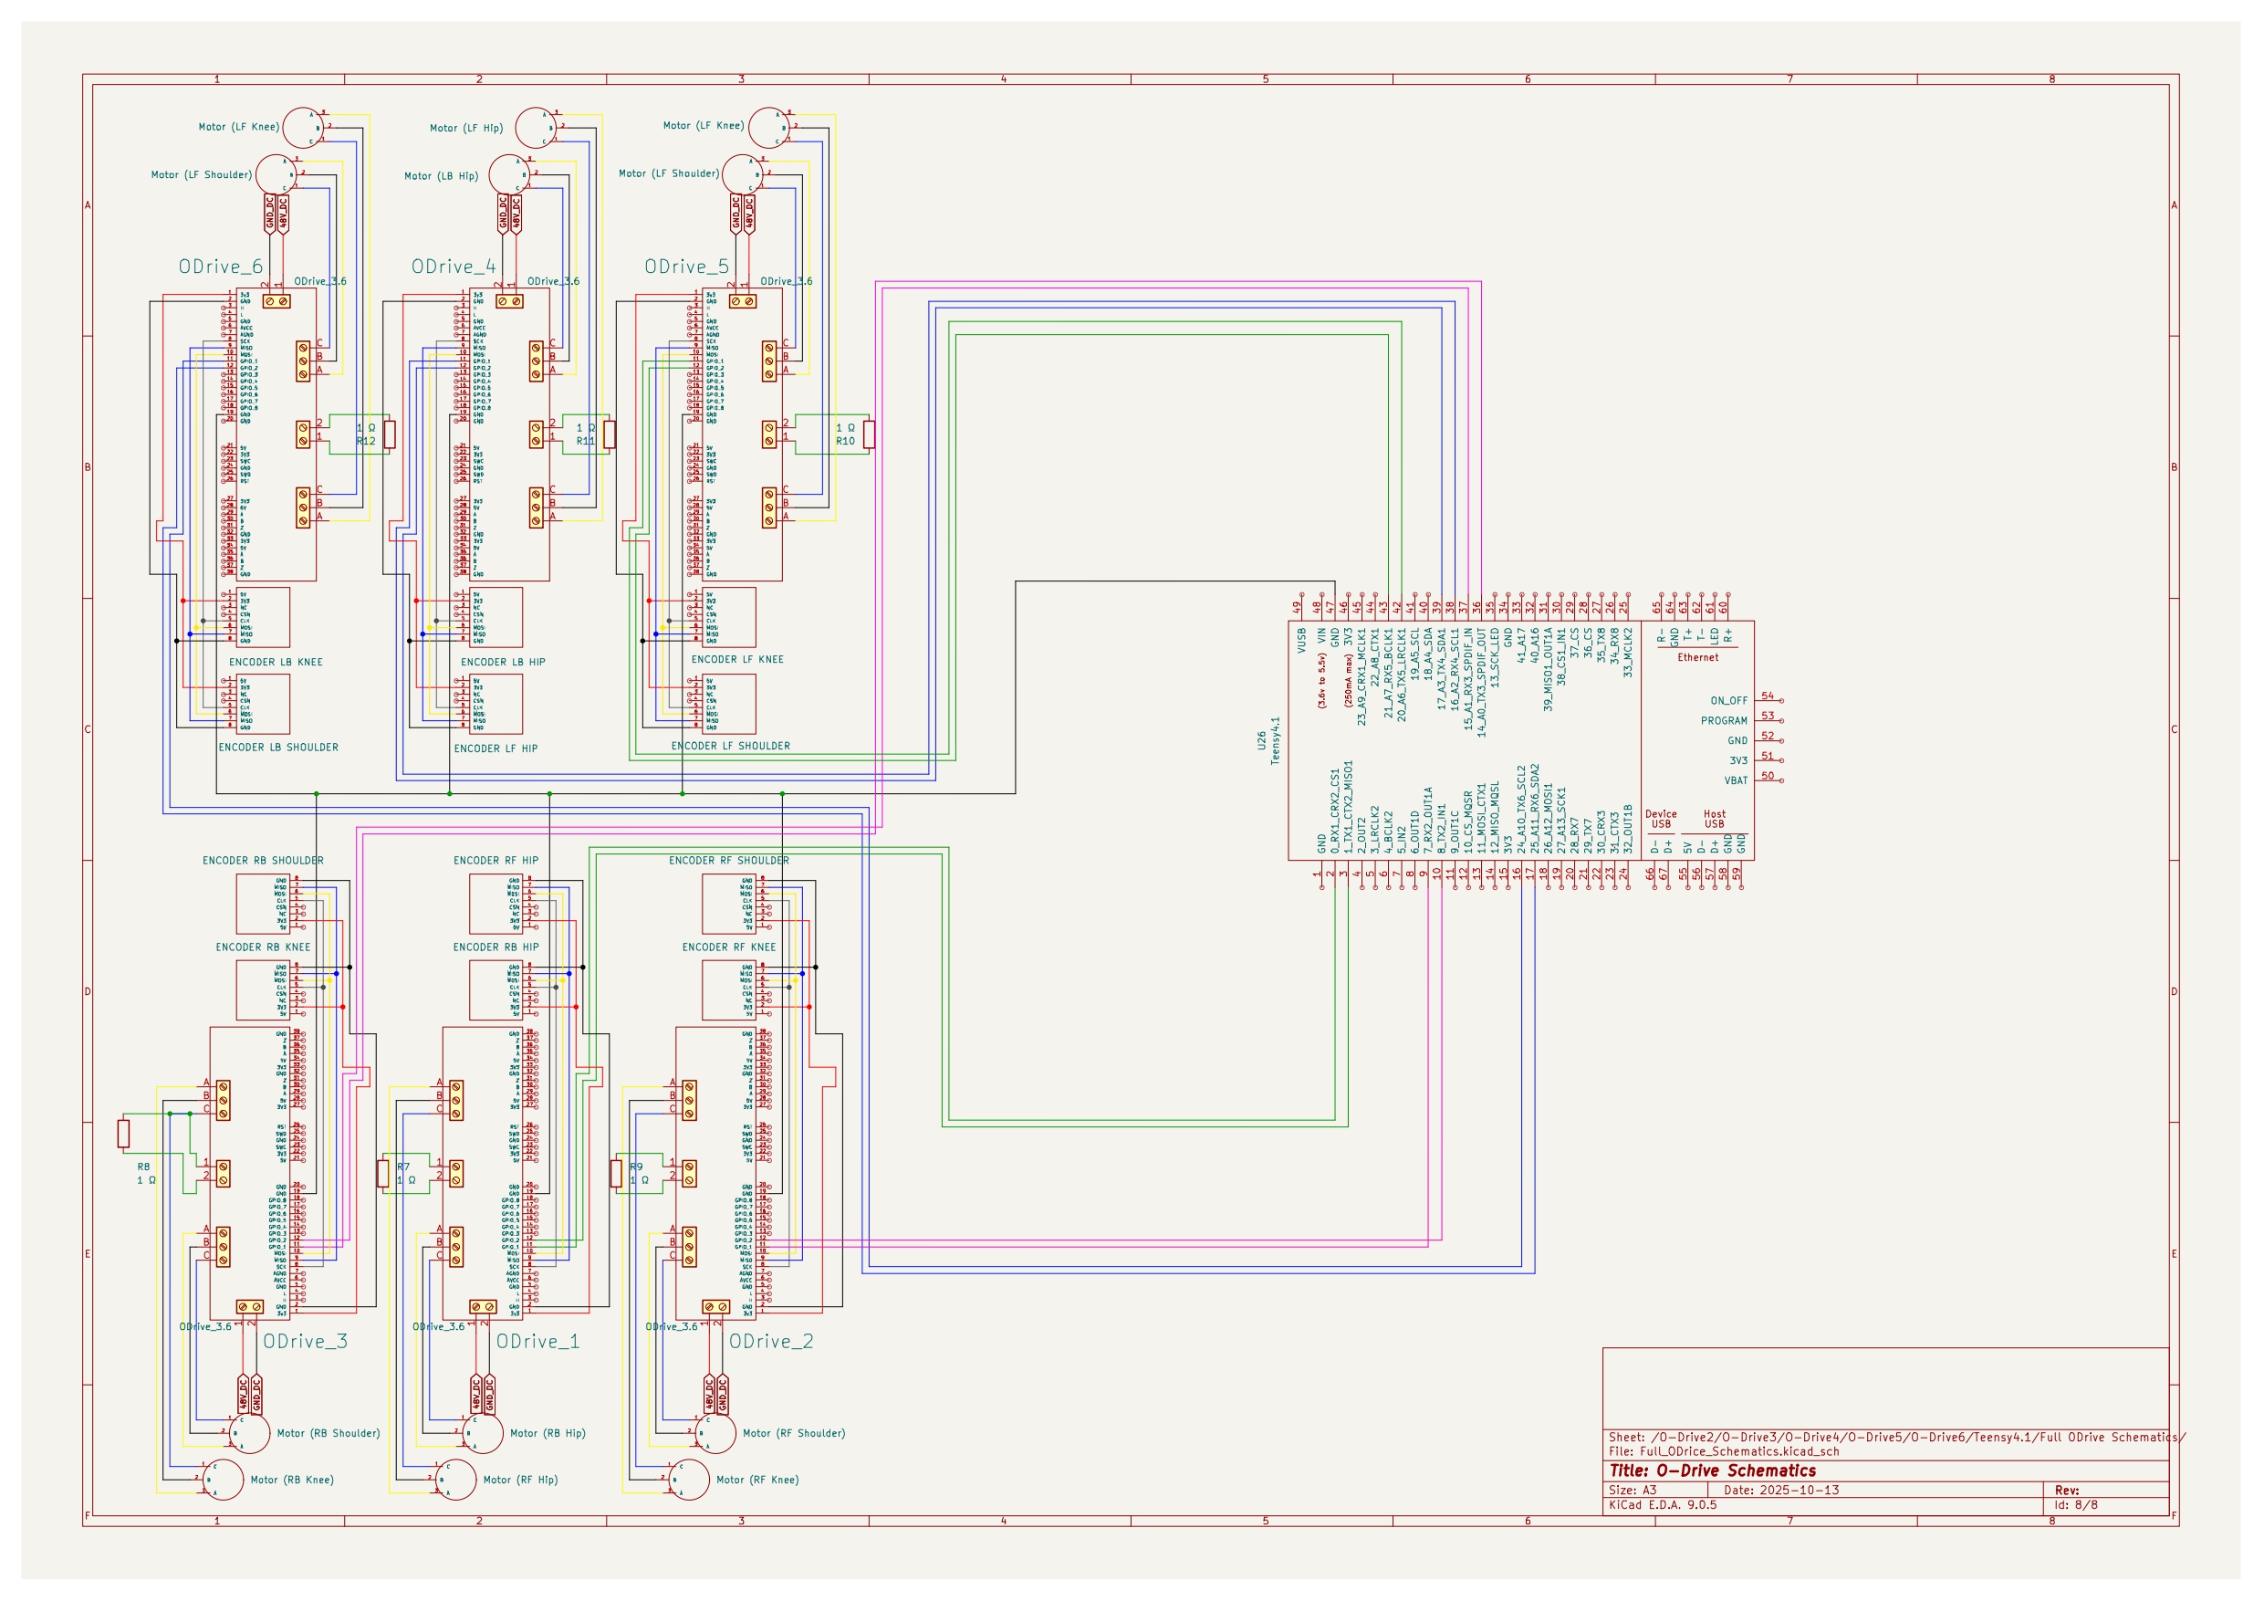Image resolution: width=2264 pixels, height=1601 pixels.
Task: Select the VUSB pin label
Action: click(1301, 640)
